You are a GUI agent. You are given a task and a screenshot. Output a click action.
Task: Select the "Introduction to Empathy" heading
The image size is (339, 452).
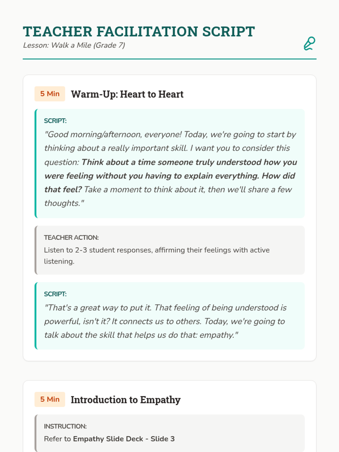(126, 400)
